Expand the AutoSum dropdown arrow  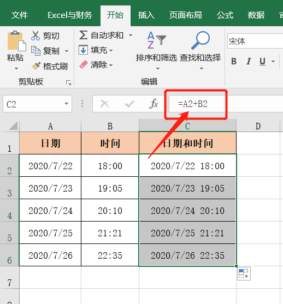coord(131,35)
